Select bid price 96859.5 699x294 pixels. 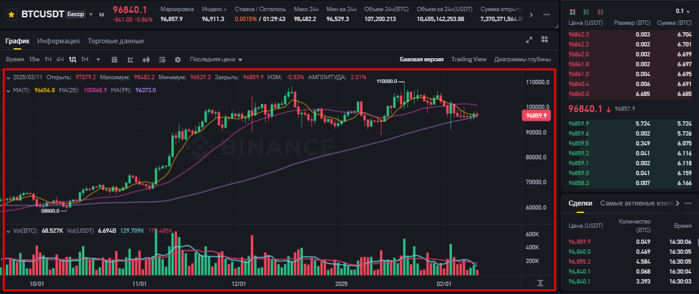tap(579, 143)
